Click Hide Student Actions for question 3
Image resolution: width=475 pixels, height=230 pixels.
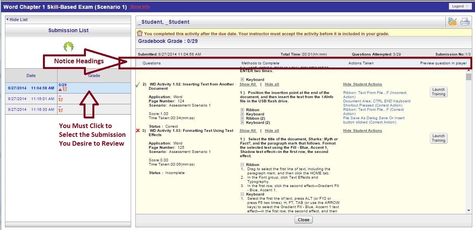pyautogui.click(x=362, y=131)
